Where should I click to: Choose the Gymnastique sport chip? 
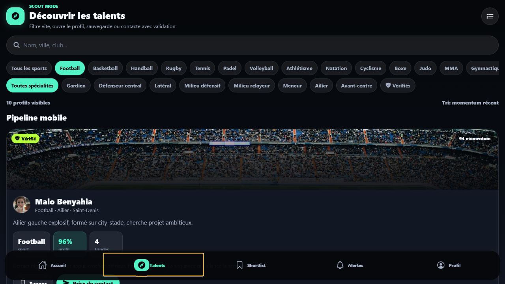(482, 68)
